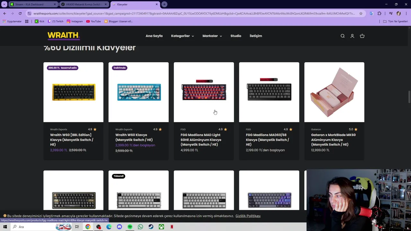This screenshot has height=231, width=411.
Task: Open the İletişim menu item
Action: 256,36
